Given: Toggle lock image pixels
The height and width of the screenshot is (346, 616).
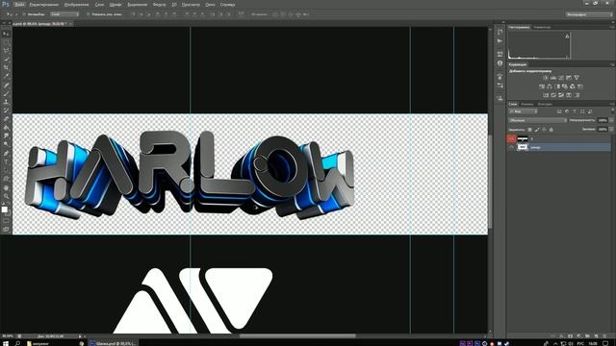Looking at the screenshot, I should click(x=537, y=129).
